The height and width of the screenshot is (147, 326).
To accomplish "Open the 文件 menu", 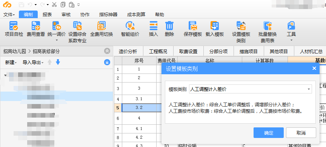I will (x=9, y=15).
